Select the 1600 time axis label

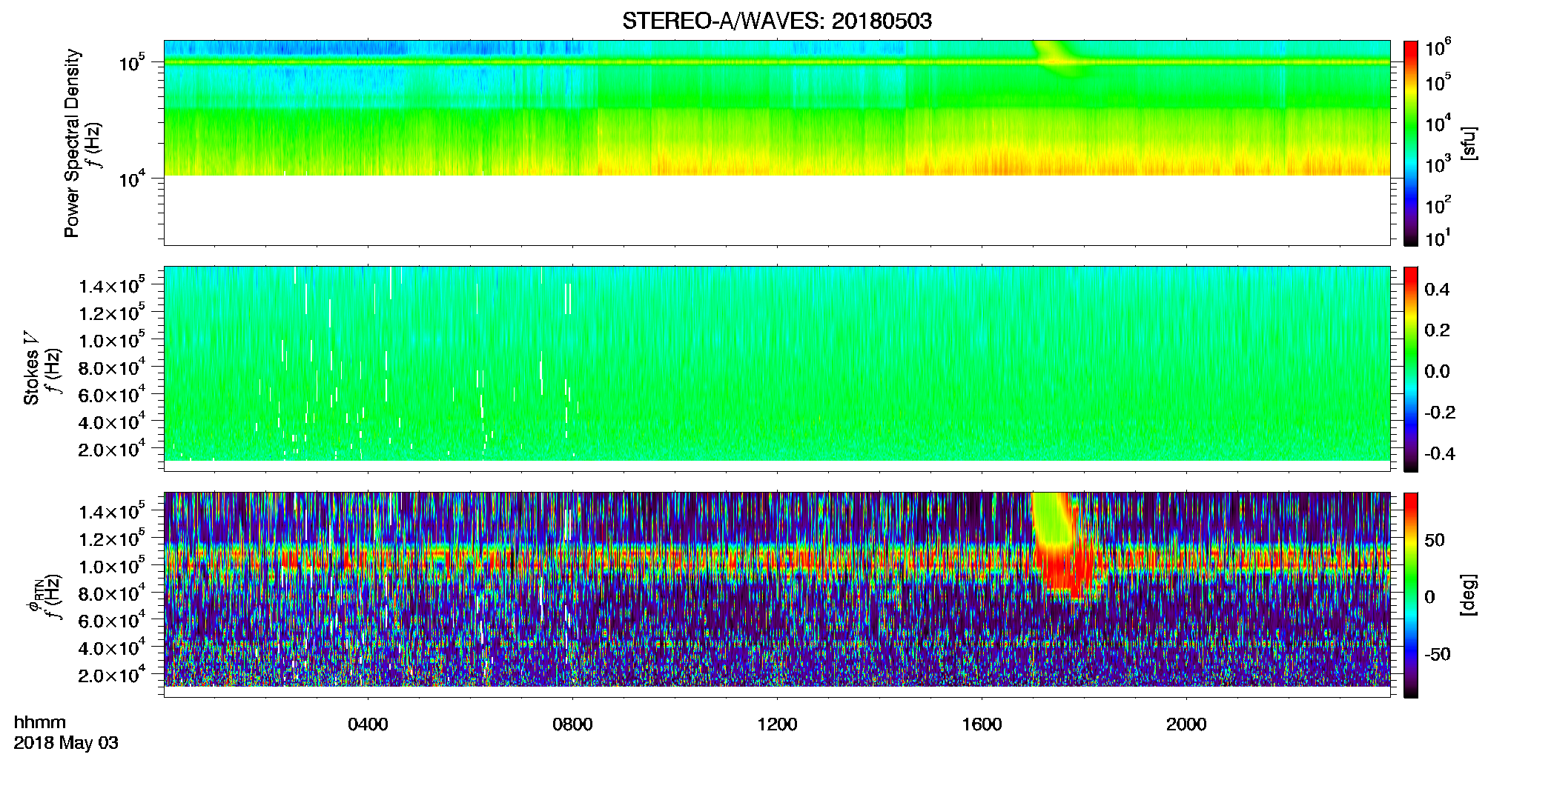[982, 724]
